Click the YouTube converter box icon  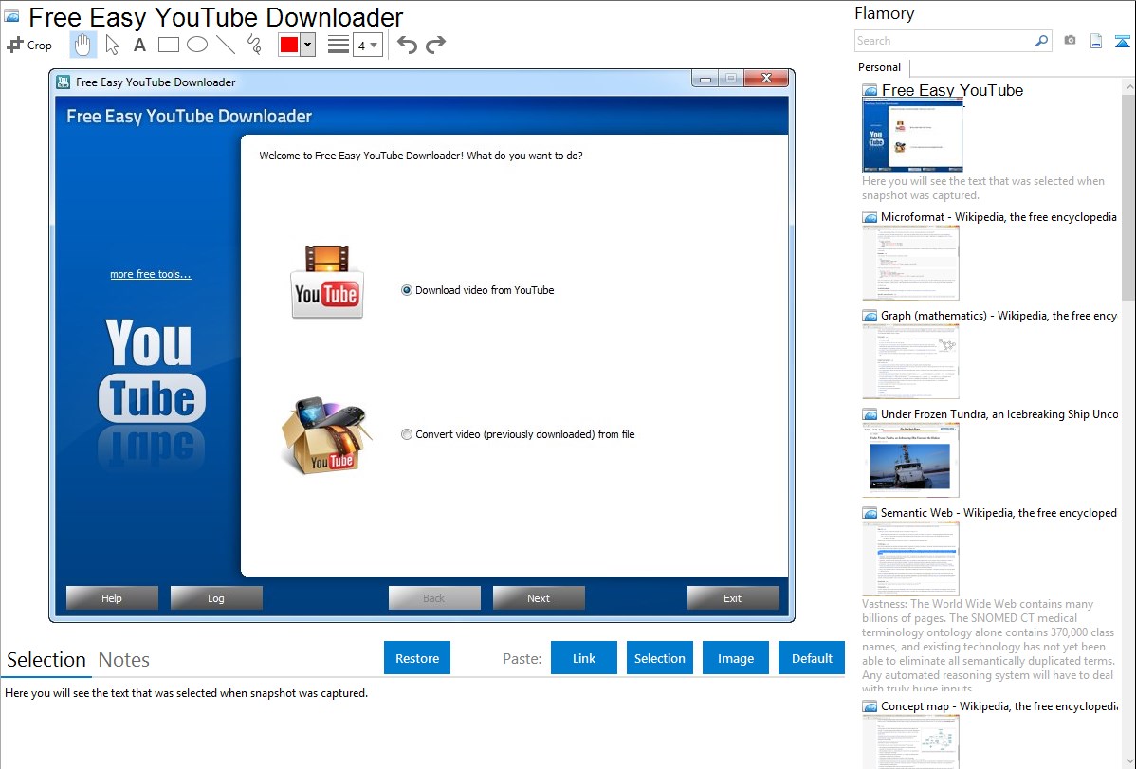point(327,435)
